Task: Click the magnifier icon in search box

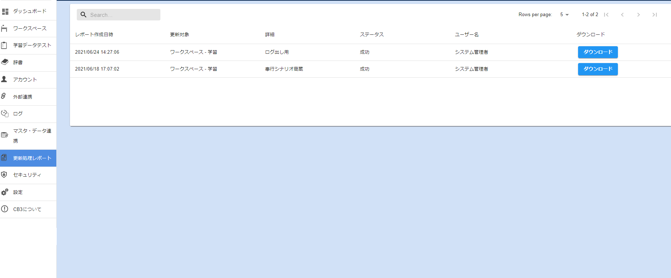Action: coord(84,15)
